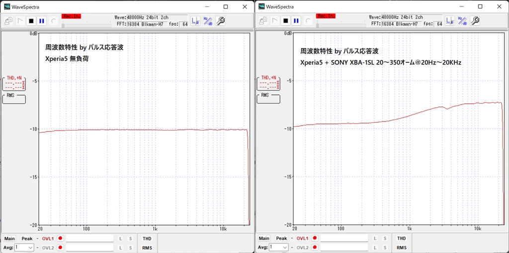Stop recording in the left WaveSpectra window
This screenshot has width=509, height=253.
(x=31, y=21)
